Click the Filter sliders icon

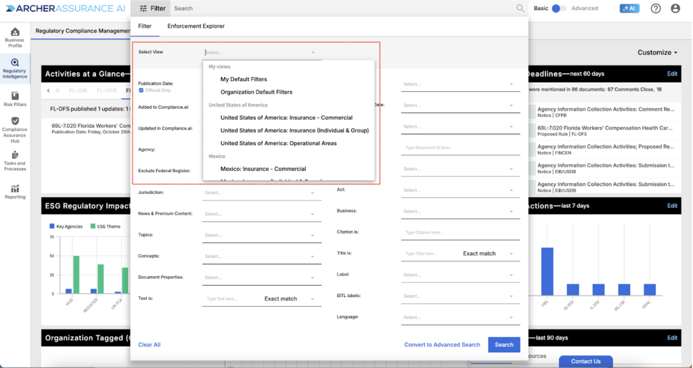click(x=143, y=8)
